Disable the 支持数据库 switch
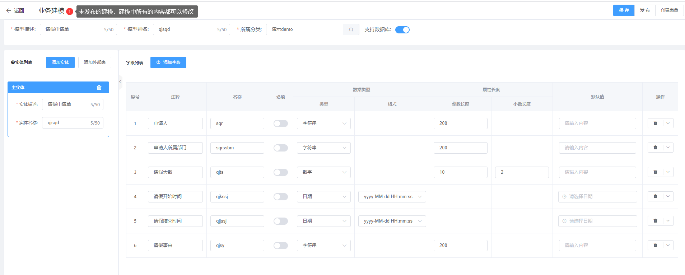This screenshot has height=275, width=685. (402, 30)
